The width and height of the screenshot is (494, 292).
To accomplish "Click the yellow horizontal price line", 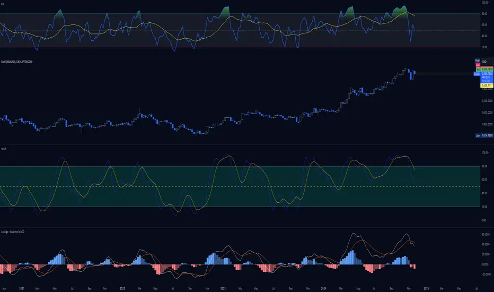I will point(445,74).
